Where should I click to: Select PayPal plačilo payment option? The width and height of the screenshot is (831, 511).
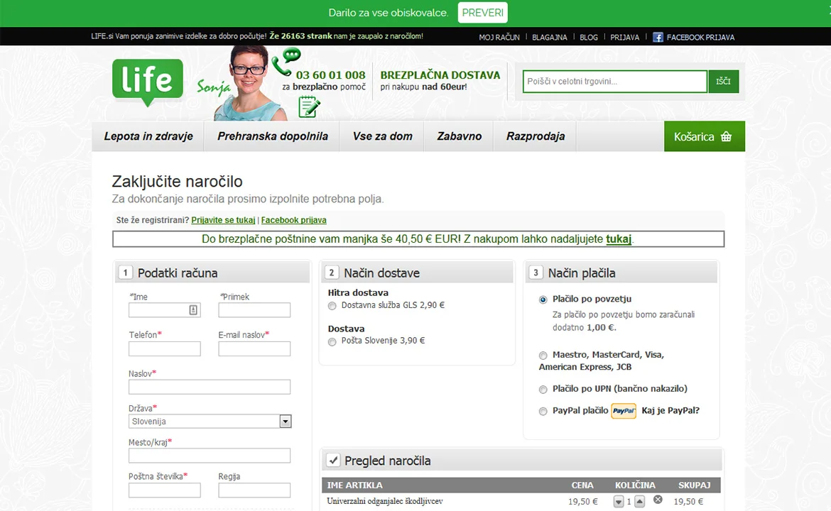[x=543, y=412]
